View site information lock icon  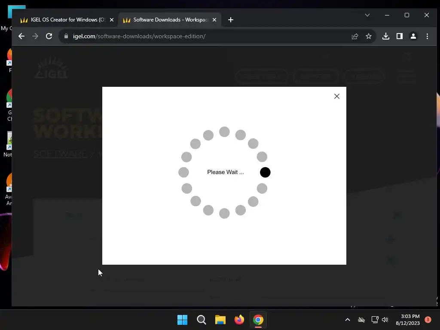tap(66, 36)
